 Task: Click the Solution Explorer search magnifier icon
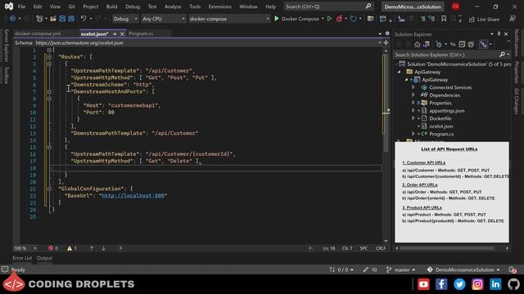(x=502, y=55)
